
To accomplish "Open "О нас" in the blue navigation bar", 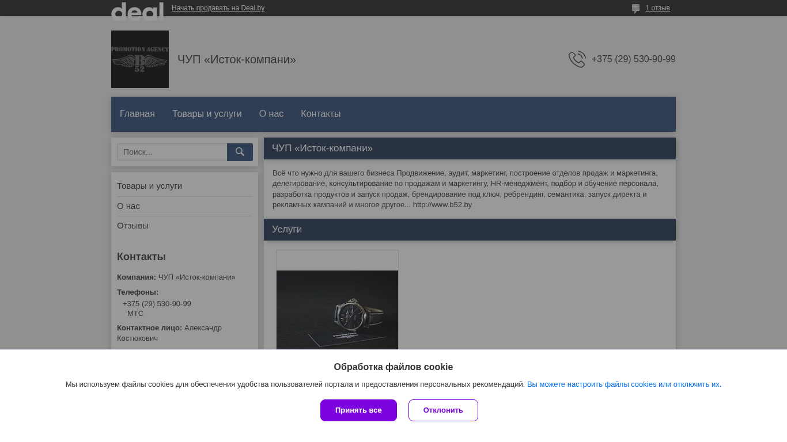I will pos(271,114).
